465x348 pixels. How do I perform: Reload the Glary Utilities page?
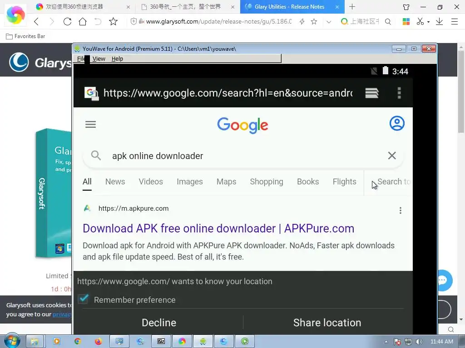point(67,21)
